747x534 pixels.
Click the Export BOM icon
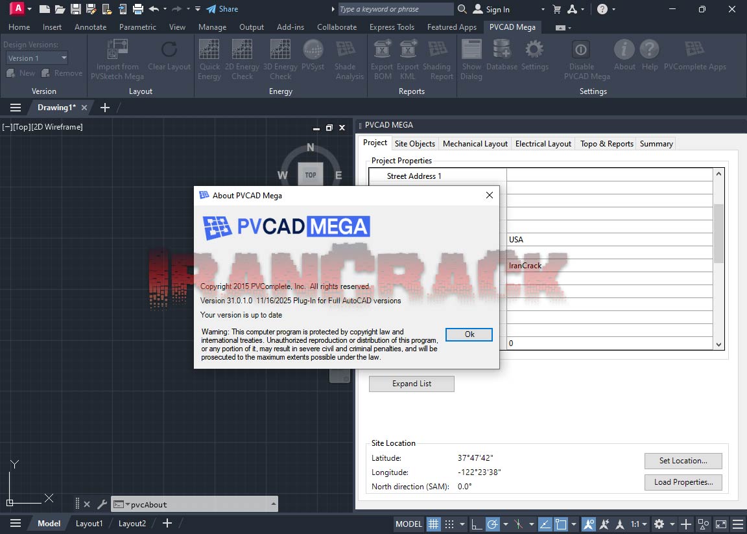tap(382, 58)
